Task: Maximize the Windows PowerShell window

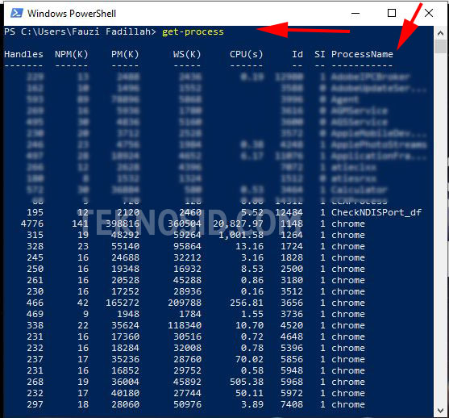Action: click(x=392, y=13)
